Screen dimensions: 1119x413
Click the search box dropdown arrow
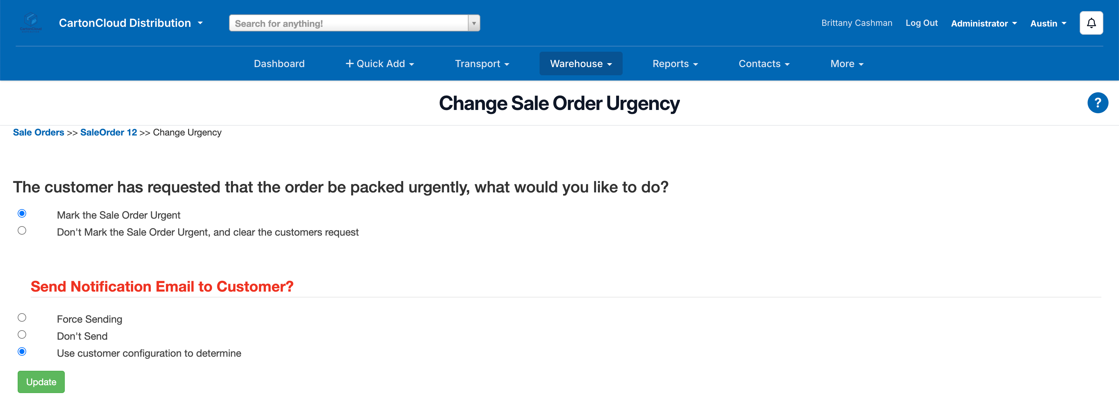(474, 24)
